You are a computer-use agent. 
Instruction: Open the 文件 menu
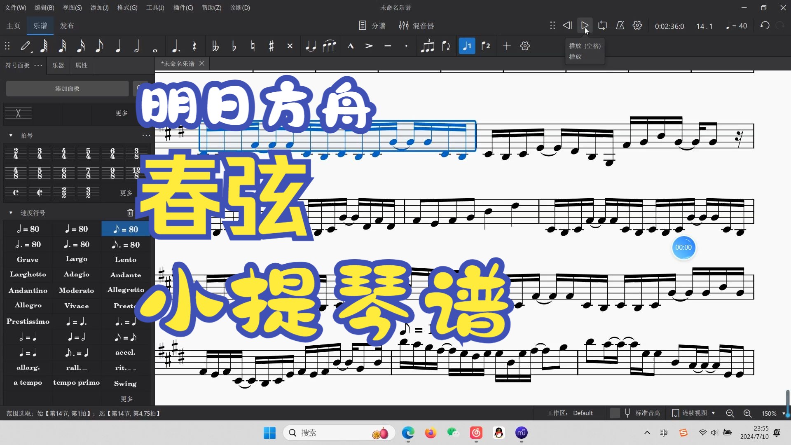tap(15, 7)
